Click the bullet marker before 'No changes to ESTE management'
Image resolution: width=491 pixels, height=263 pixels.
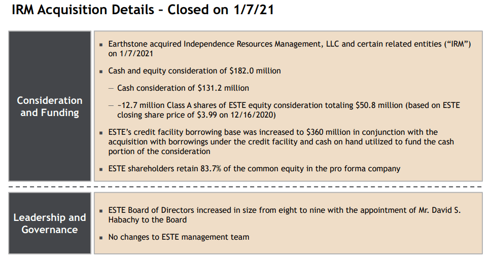click(x=101, y=238)
